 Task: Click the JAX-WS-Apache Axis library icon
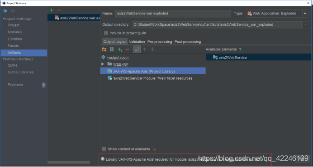click(109, 71)
